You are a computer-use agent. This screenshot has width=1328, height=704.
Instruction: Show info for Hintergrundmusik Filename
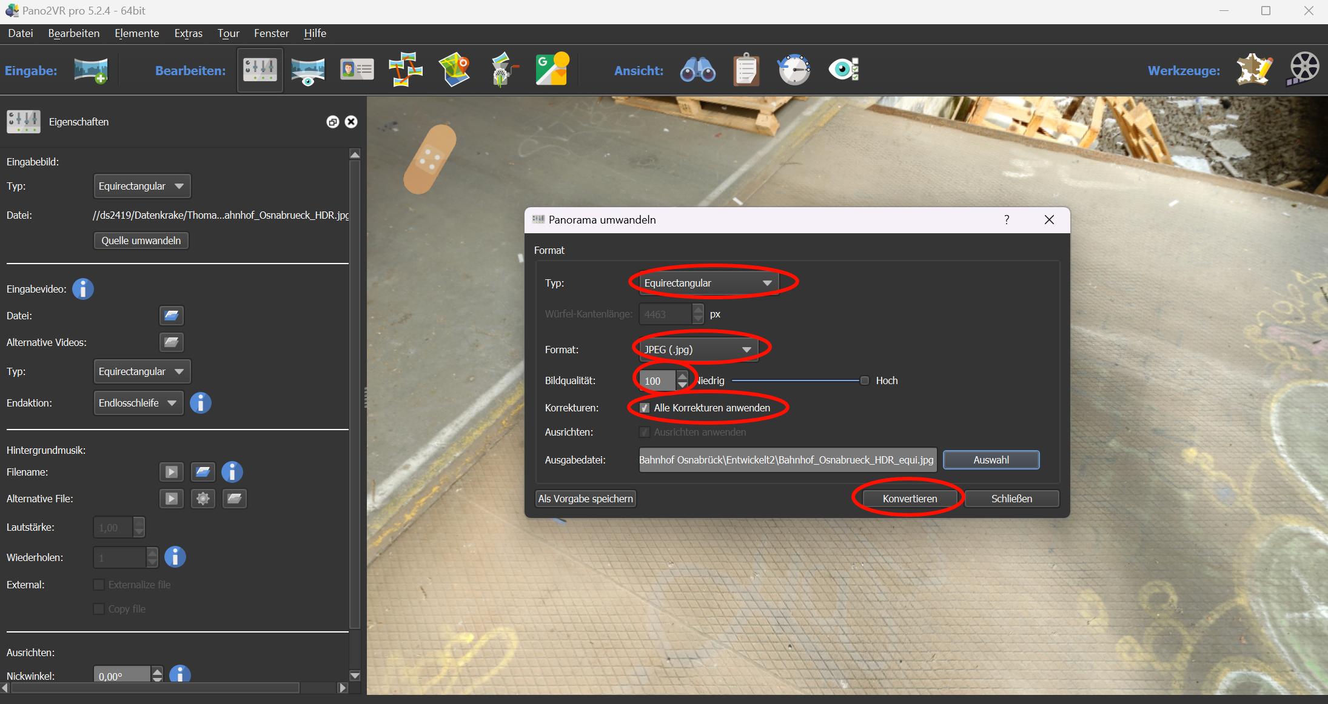[232, 472]
